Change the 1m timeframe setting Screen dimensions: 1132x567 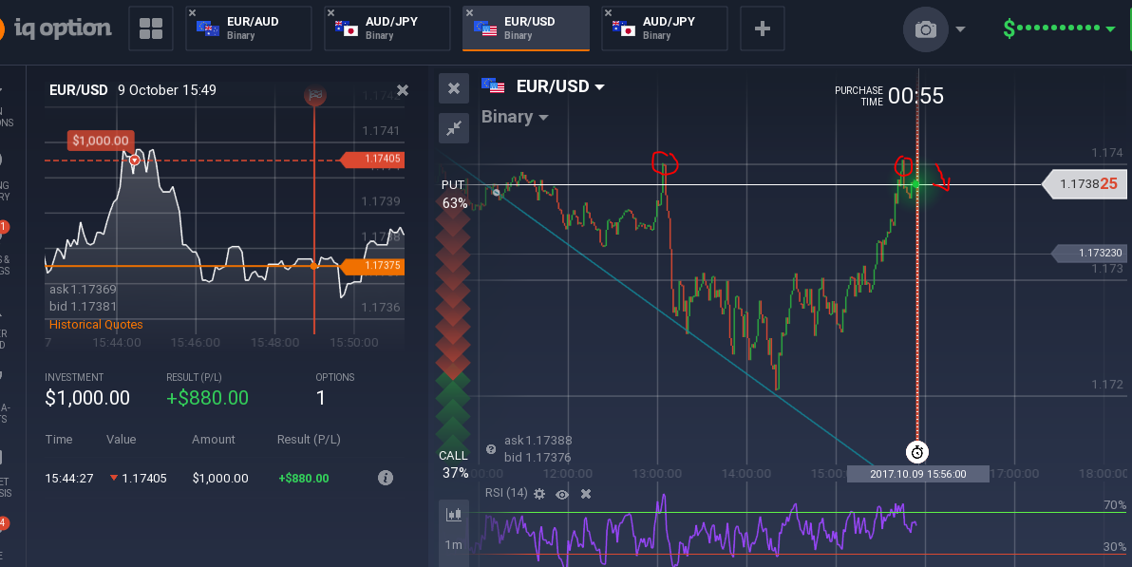[453, 544]
